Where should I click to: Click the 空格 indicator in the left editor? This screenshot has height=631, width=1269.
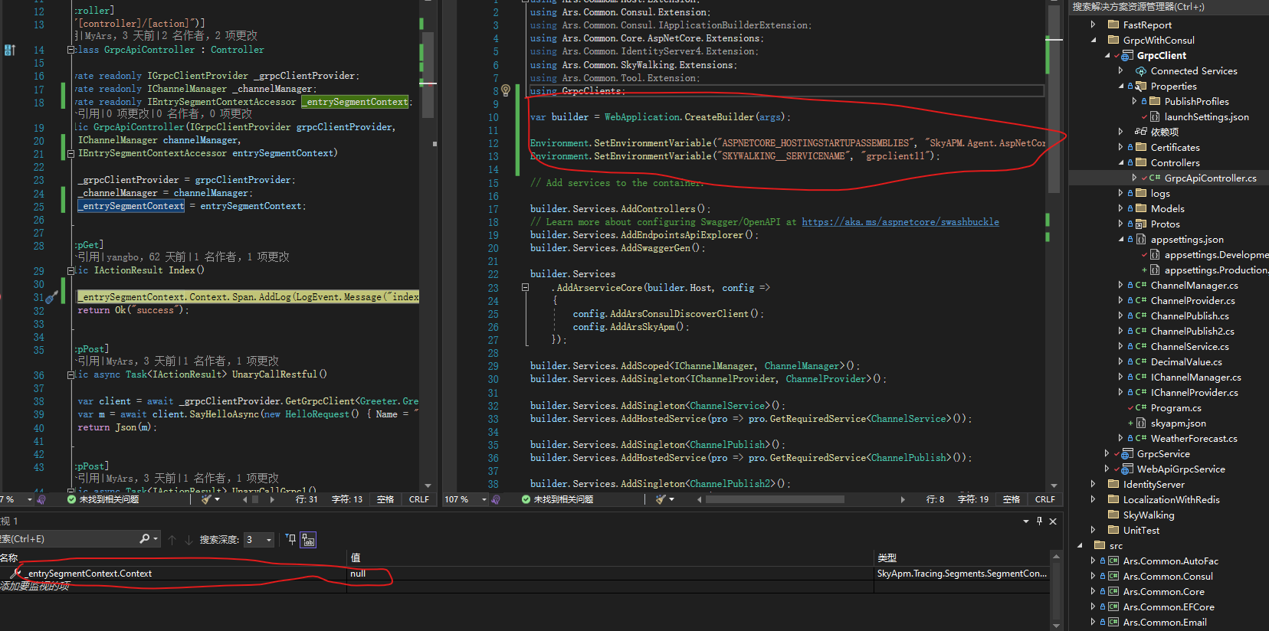click(385, 499)
